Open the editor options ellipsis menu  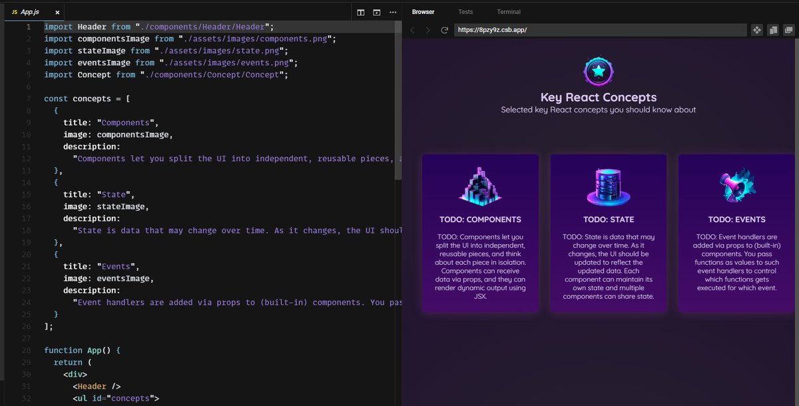click(392, 12)
